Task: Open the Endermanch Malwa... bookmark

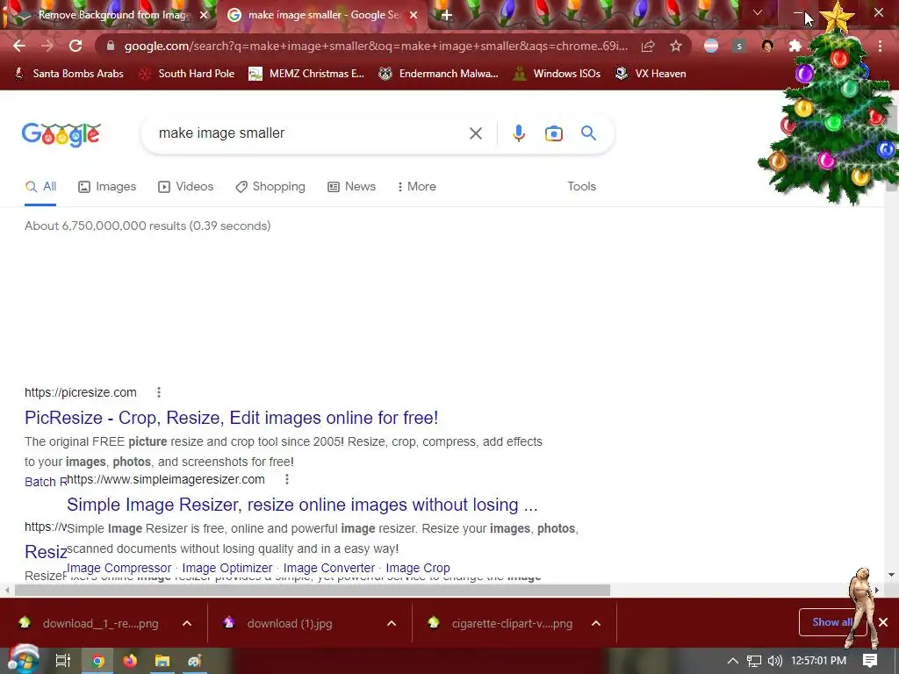Action: 439,74
